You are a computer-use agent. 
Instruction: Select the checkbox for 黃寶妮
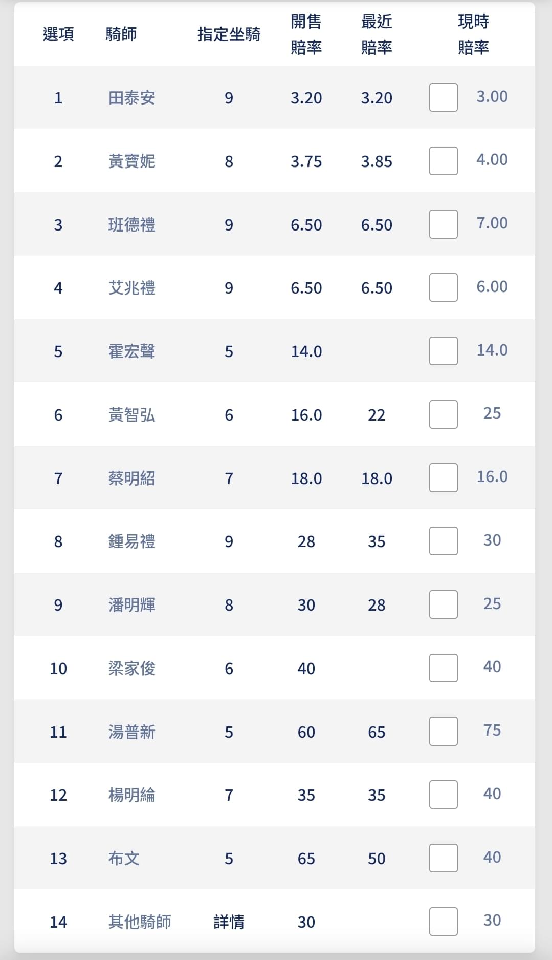tap(443, 161)
